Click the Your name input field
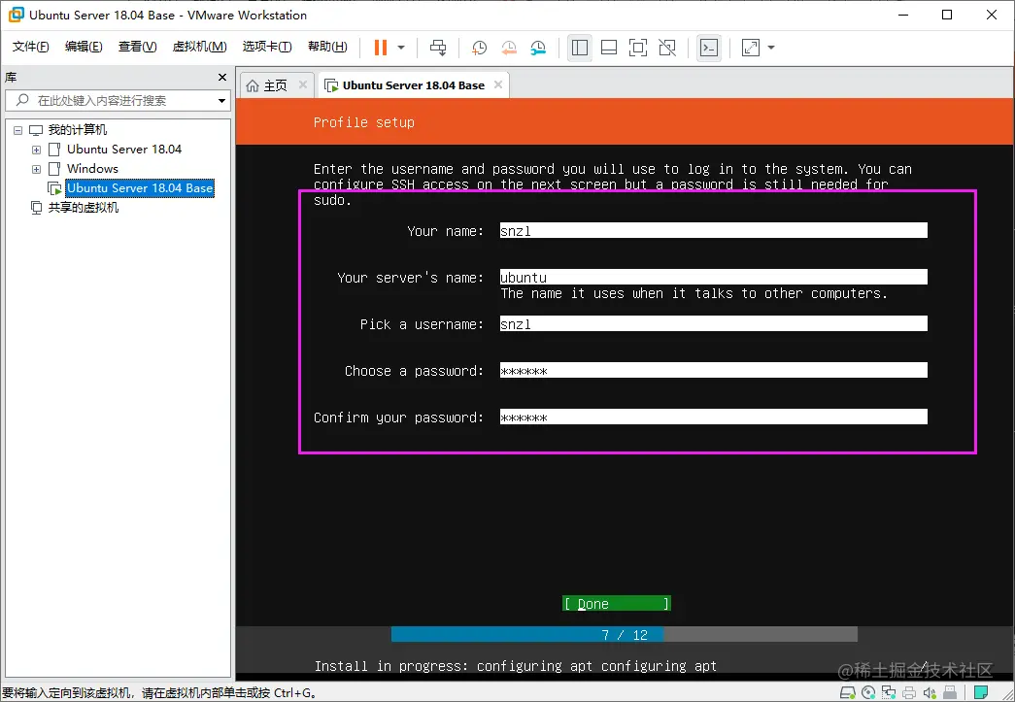The image size is (1015, 702). pos(713,230)
